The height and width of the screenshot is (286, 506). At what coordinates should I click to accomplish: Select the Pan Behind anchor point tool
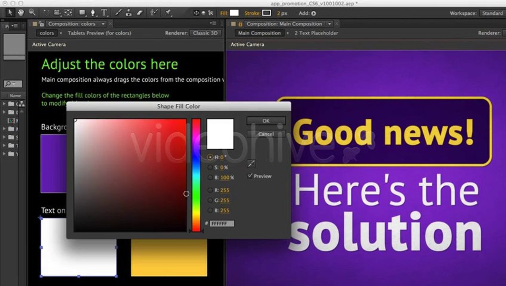point(68,13)
